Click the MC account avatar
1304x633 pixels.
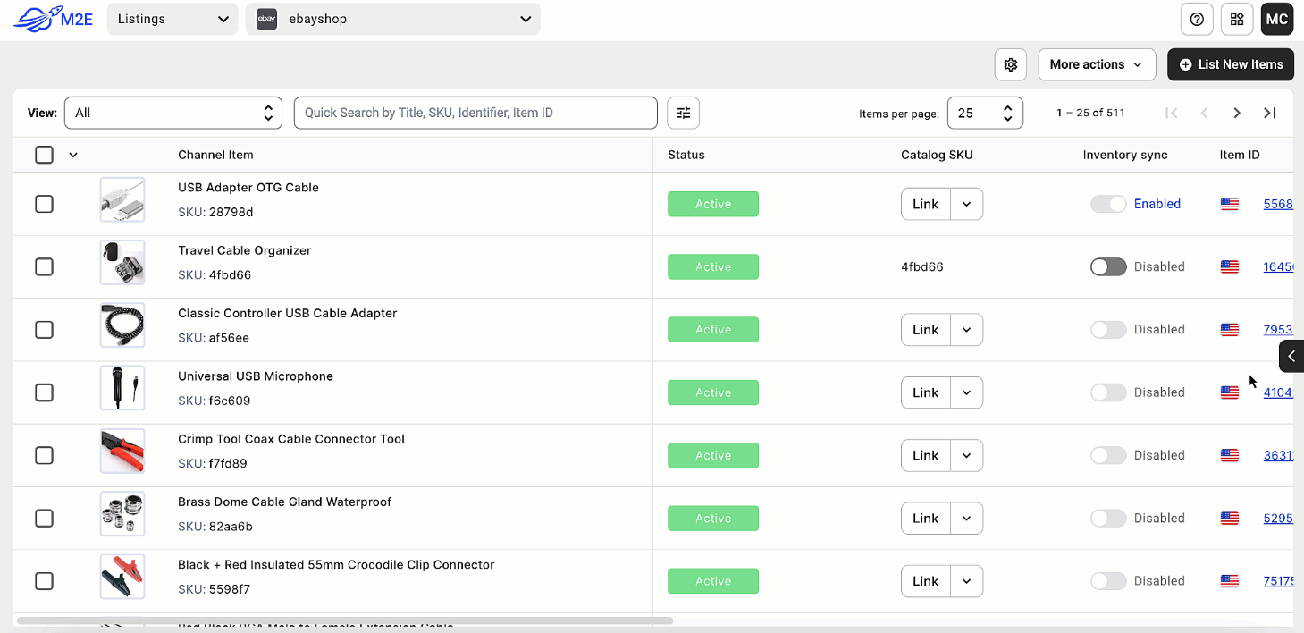tap(1276, 19)
